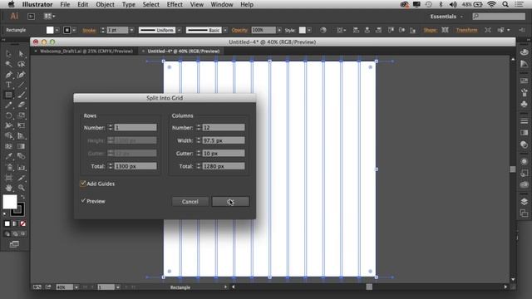The image size is (532, 299).
Task: Expand the opacity slider arrow
Action: click(279, 30)
